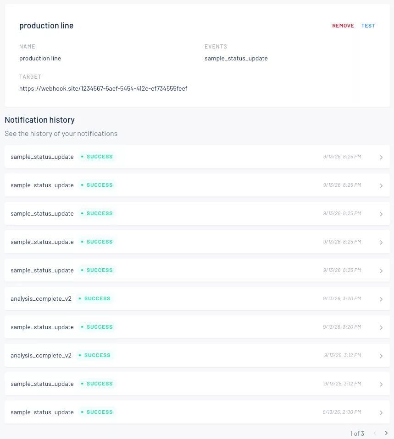This screenshot has height=439, width=394.
Task: Click the '1 of 3' page indicator
Action: [357, 434]
